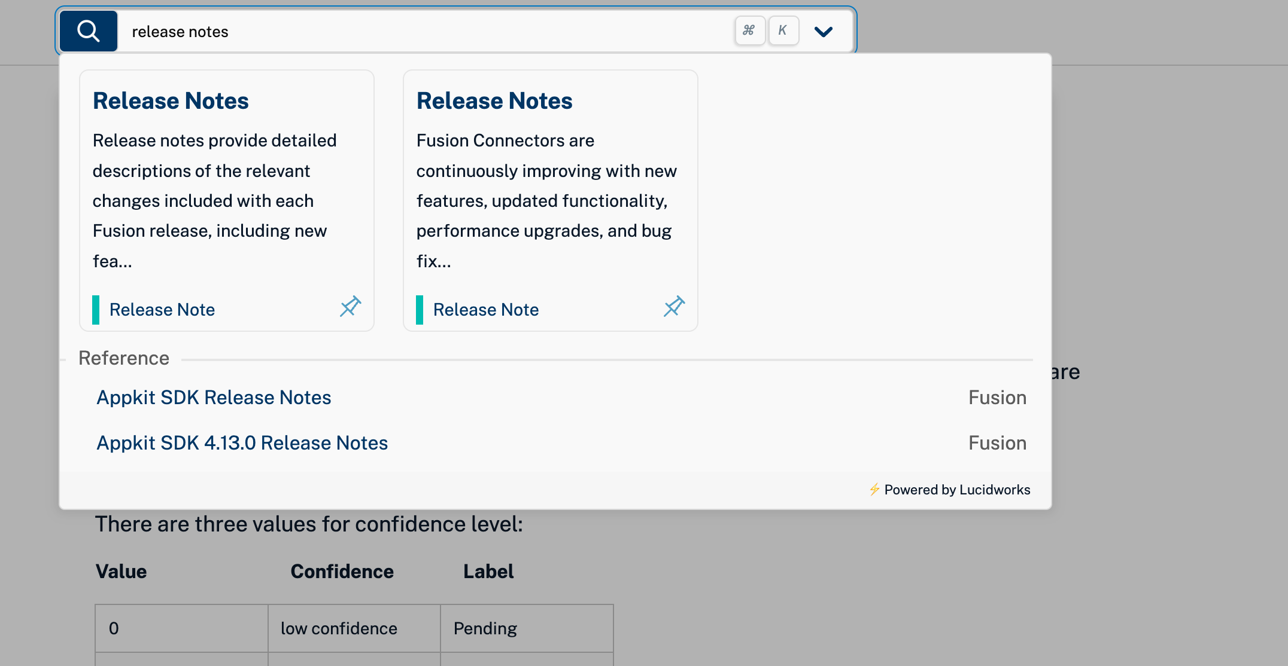1288x666 pixels.
Task: Click Fusion label beside Appkit SDK 4.13.0 result
Action: tap(997, 443)
